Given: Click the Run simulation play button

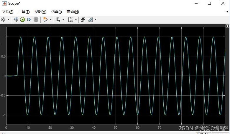Looking at the screenshot, I should pyautogui.click(x=22, y=19).
